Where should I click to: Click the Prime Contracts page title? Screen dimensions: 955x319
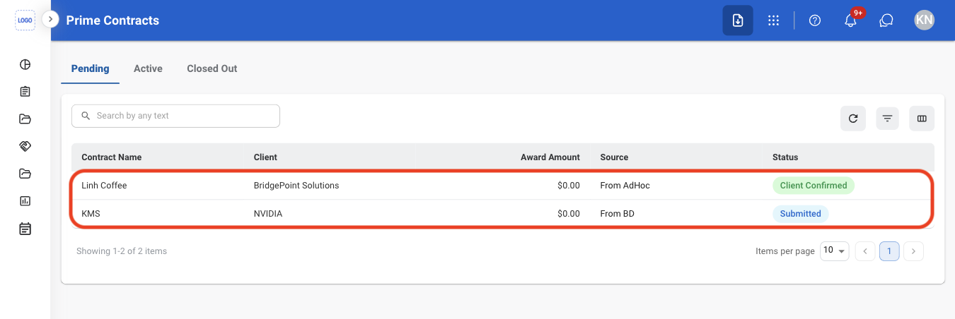point(112,20)
